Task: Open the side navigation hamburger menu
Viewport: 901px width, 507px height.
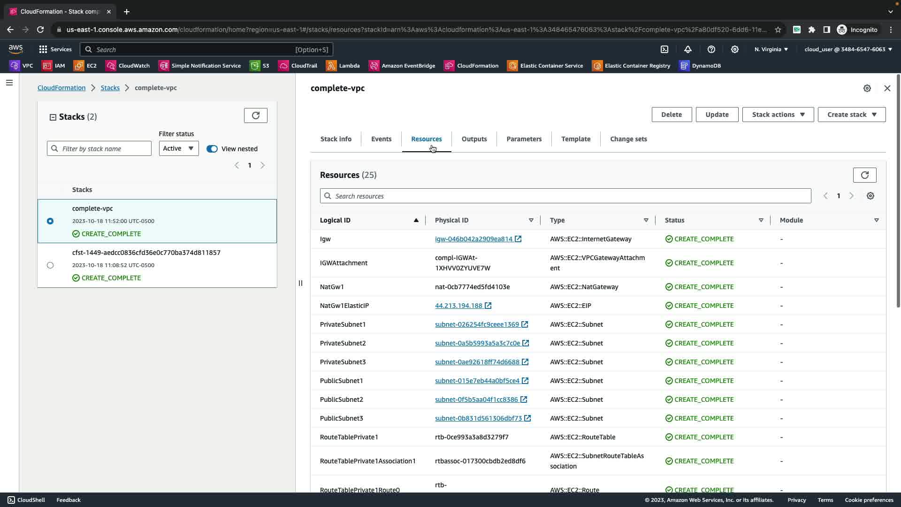Action: [x=9, y=83]
